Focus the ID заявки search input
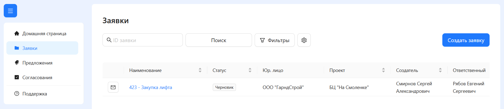This screenshot has height=109, width=504. pos(143,40)
